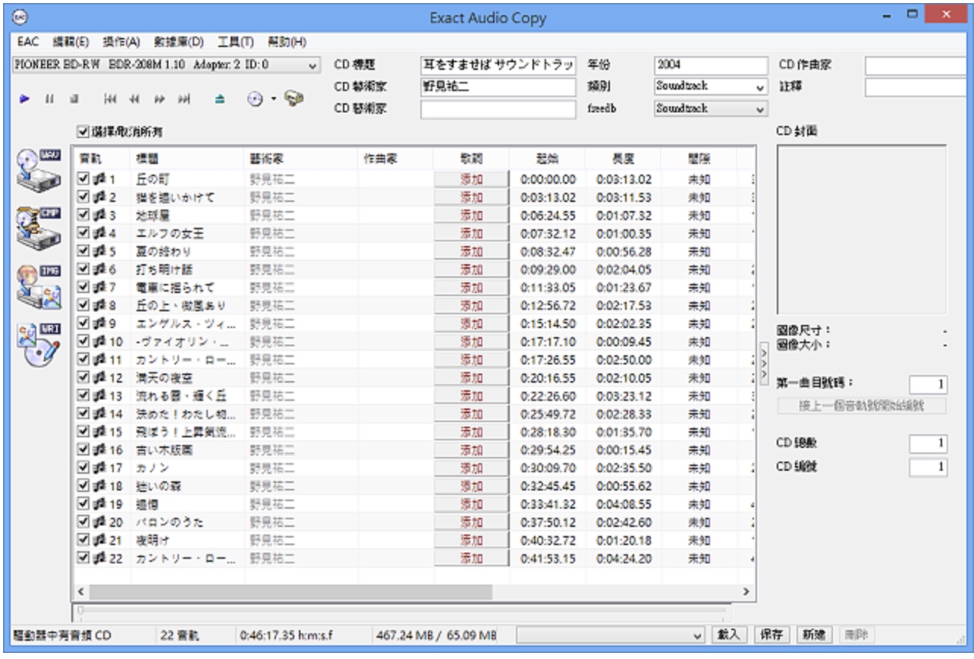This screenshot has height=659, width=974.
Task: Start playback with the blue play icon
Action: click(25, 99)
